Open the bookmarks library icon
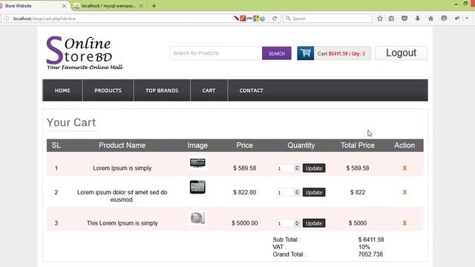This screenshot has height=267, width=475. point(391,19)
